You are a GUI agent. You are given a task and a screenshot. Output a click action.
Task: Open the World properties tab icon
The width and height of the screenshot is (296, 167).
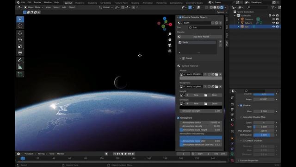[x=232, y=125]
